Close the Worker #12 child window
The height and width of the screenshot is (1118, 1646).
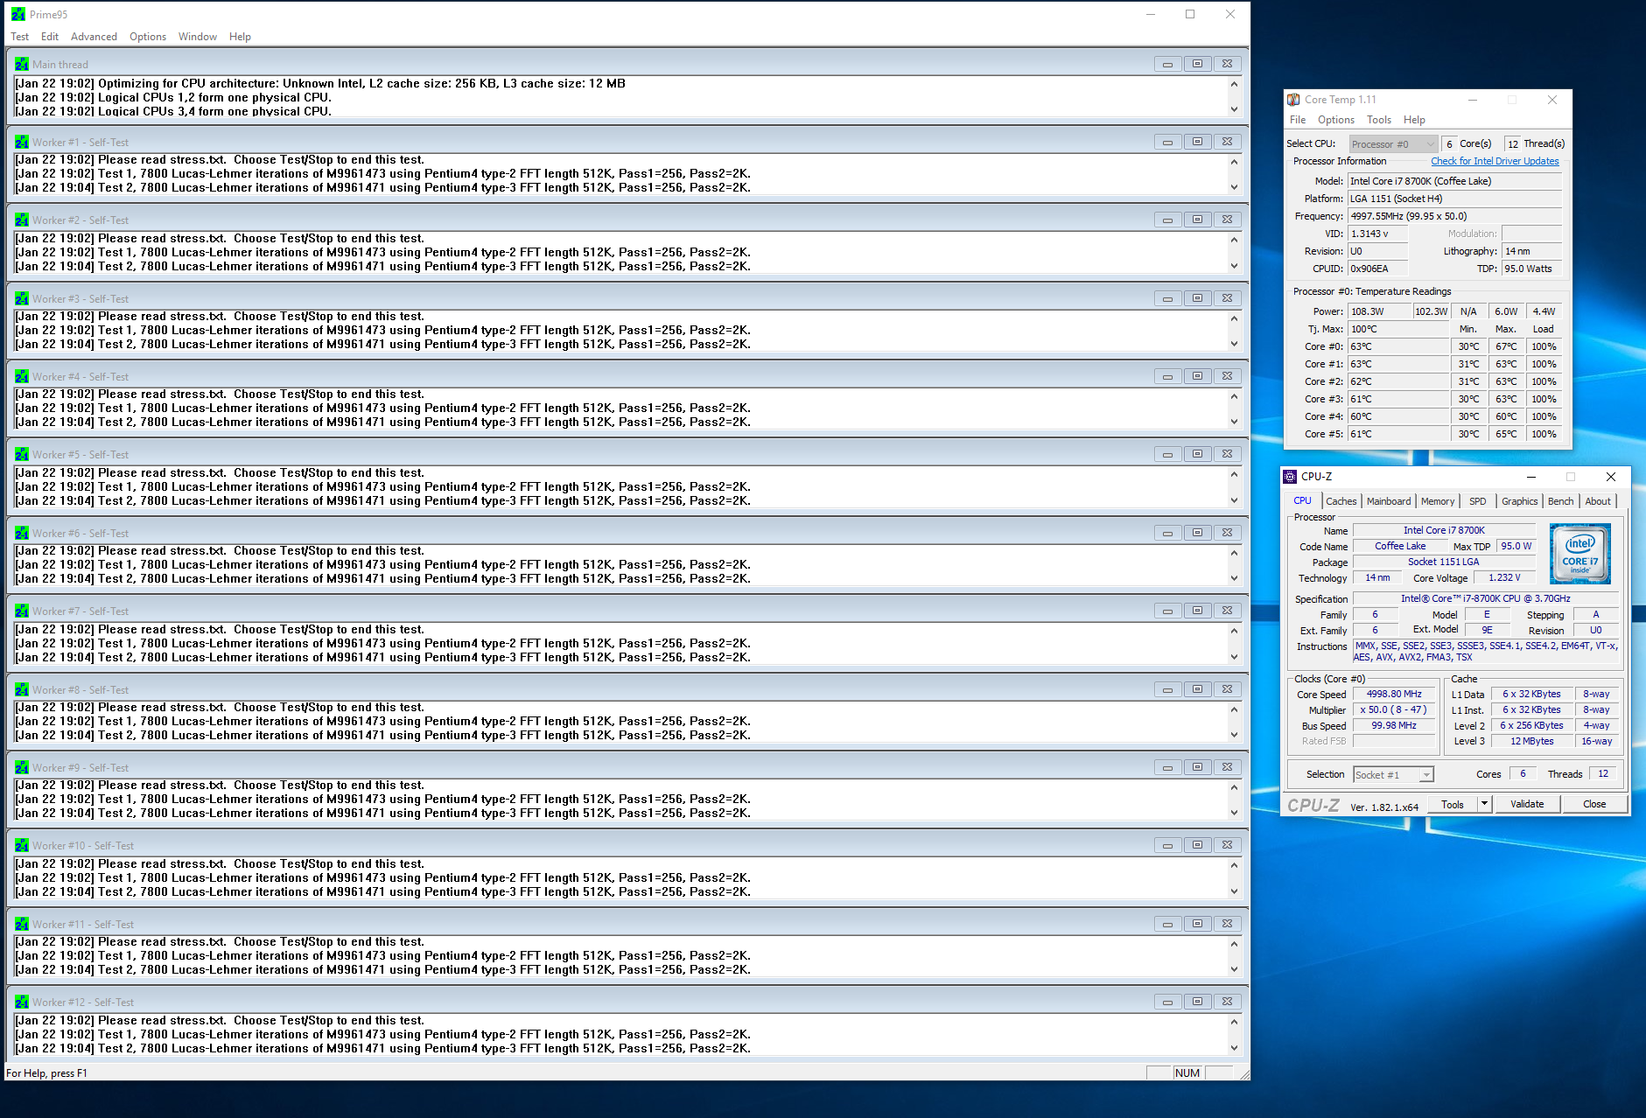point(1227,1002)
